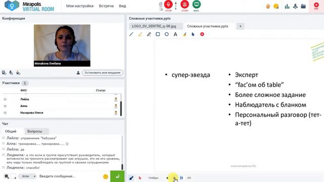Viewport: 324px width, 182px height.
Task: Click the person broadcast icon under video
Action: [18, 73]
